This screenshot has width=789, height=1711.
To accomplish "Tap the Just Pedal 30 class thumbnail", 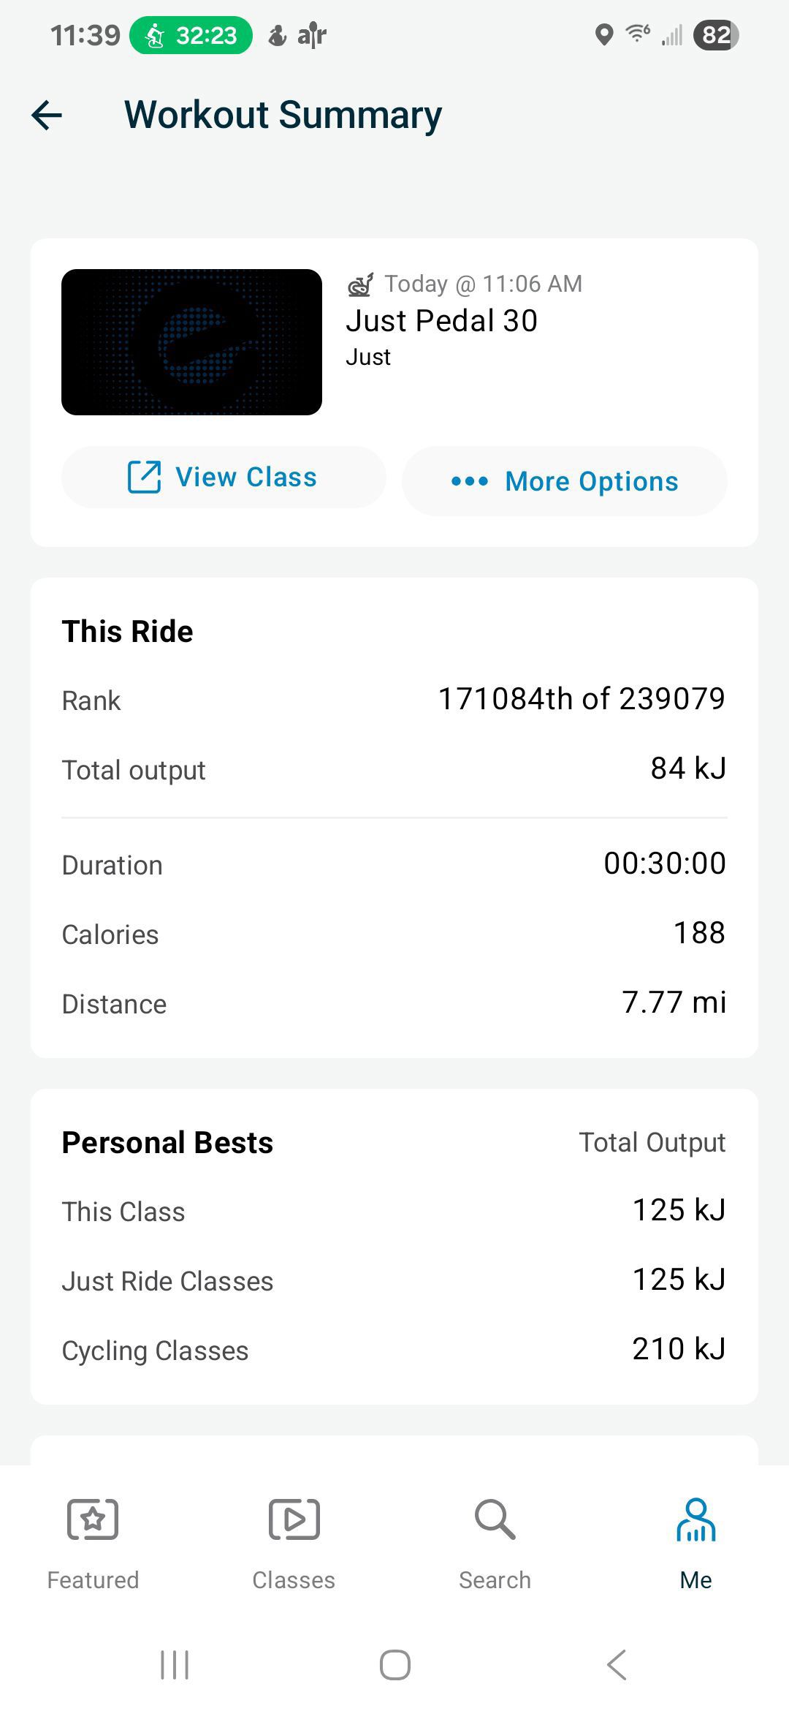I will pos(191,342).
